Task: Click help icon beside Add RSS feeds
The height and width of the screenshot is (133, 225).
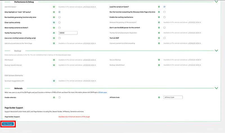Action: click(x=54, y=6)
